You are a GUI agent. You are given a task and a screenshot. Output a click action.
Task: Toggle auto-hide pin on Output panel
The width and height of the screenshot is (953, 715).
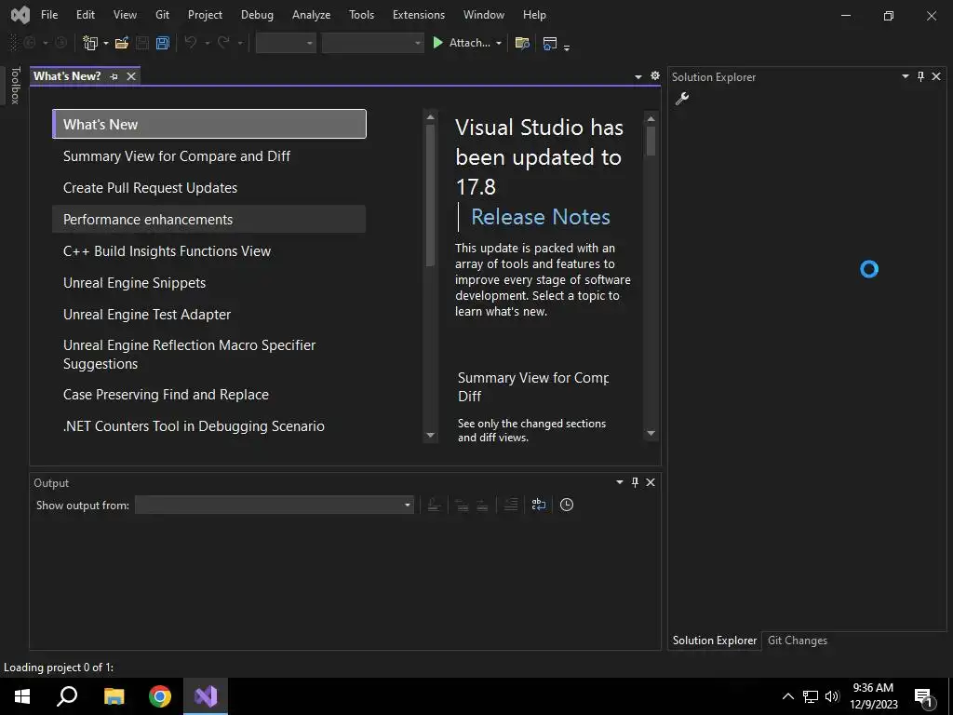tap(635, 482)
